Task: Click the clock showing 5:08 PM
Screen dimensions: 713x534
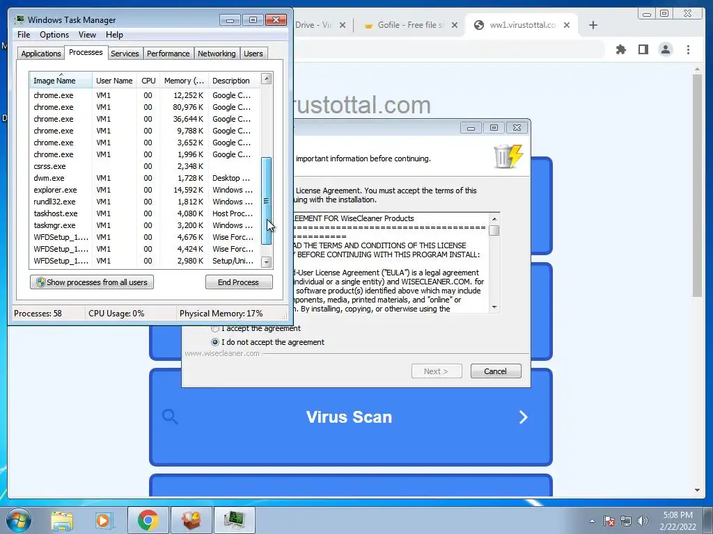Action: [677, 515]
